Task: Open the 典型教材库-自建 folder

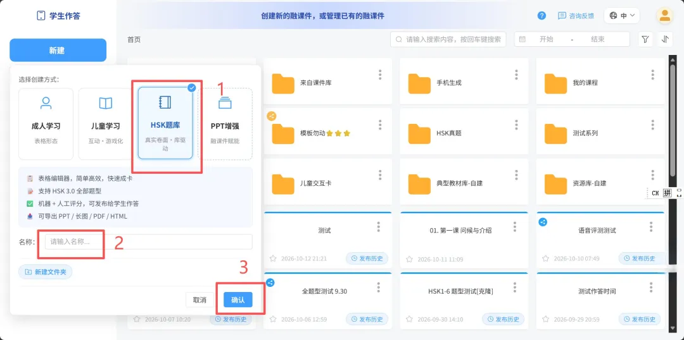Action: point(464,183)
